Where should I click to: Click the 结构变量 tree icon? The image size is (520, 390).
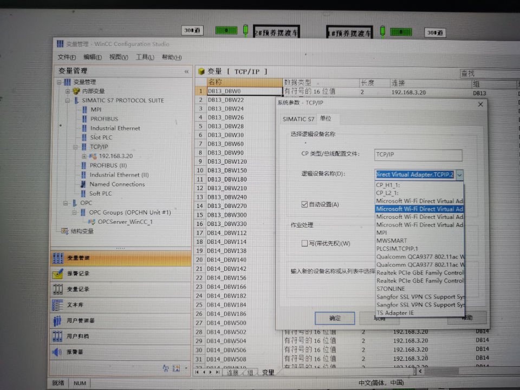(64, 231)
